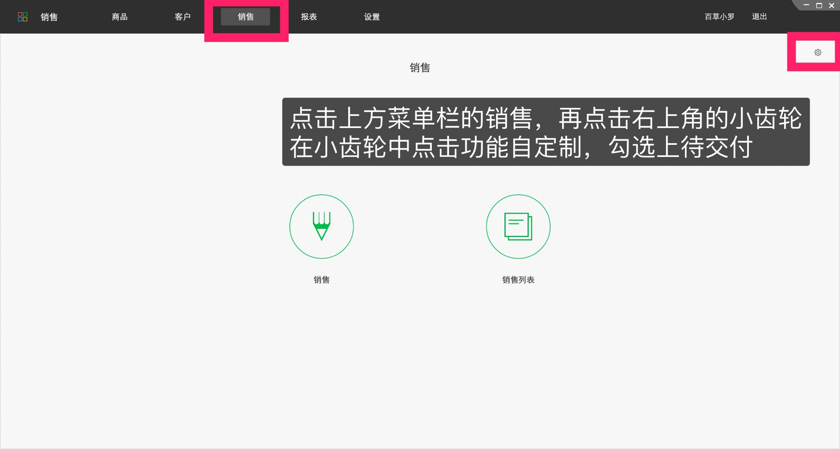This screenshot has width=840, height=449.
Task: Click the colorful grid icon in top-left corner
Action: 23,16
